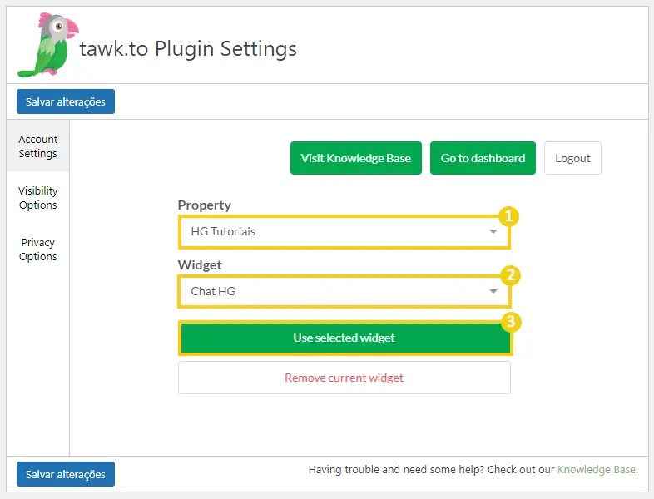Open the Privacy Options tab
This screenshot has width=654, height=499.
click(x=38, y=249)
